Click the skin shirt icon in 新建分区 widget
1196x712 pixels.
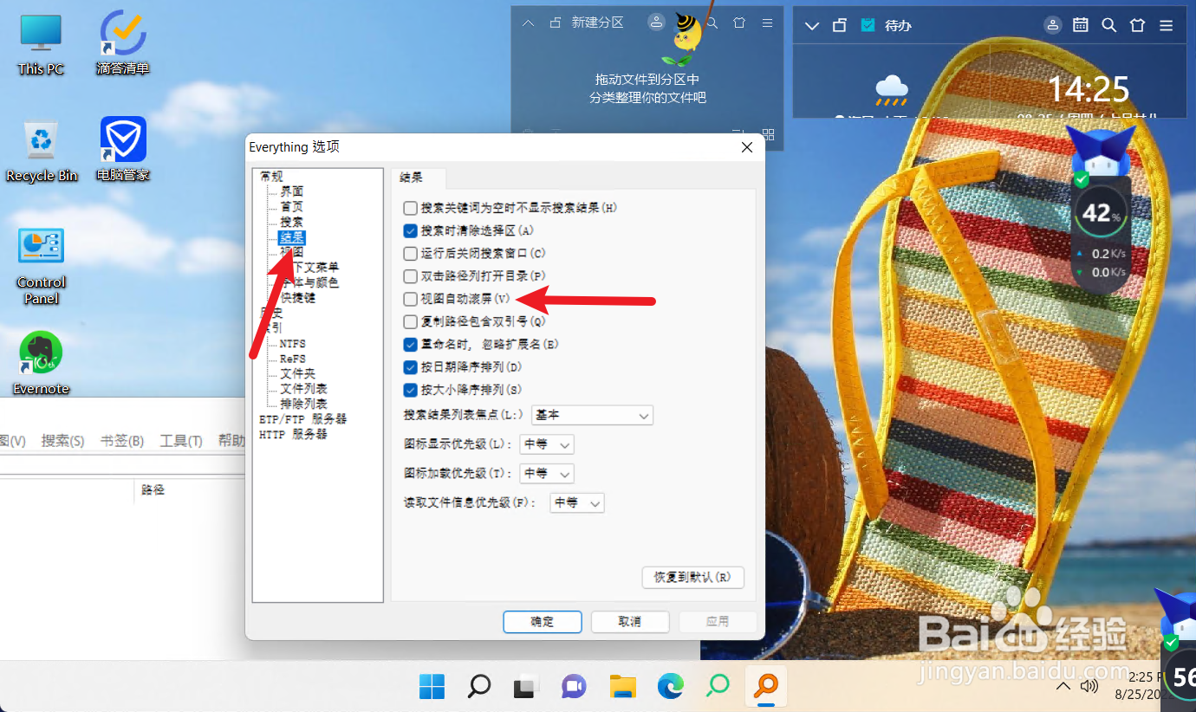(x=739, y=23)
